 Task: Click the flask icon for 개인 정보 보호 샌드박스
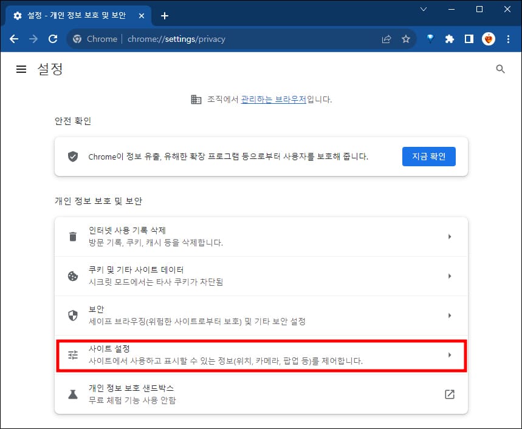72,394
